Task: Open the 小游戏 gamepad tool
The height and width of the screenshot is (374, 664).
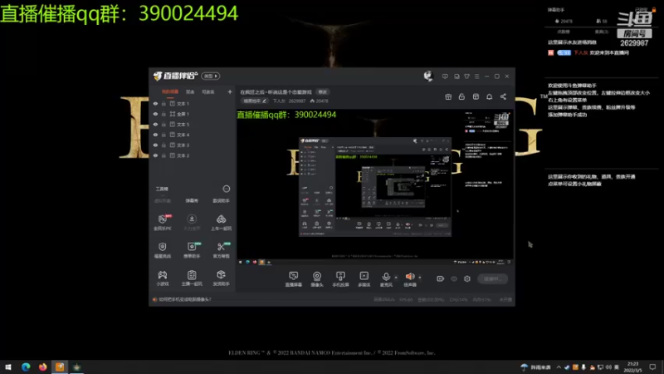Action: [x=163, y=278]
